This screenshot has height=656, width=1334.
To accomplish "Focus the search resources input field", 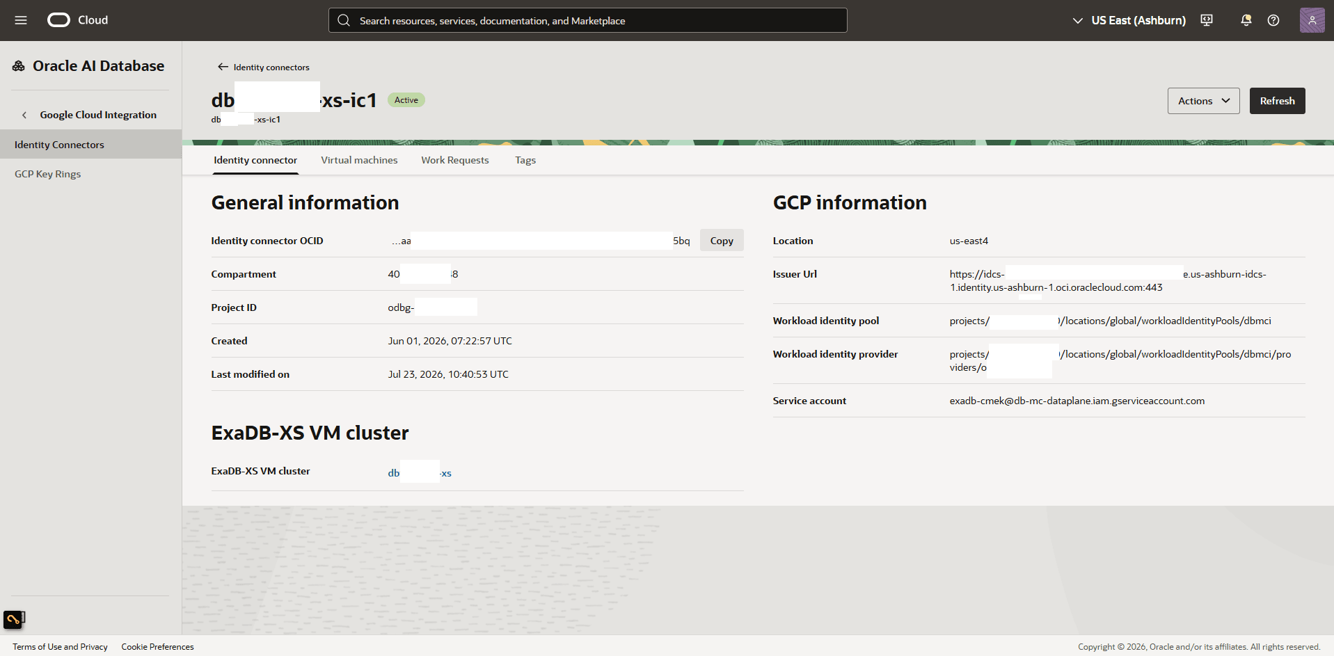I will click(x=587, y=20).
